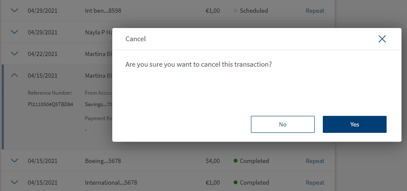Select reference number PI2110504Q5TBD84
This screenshot has height=191, width=407.
point(50,104)
